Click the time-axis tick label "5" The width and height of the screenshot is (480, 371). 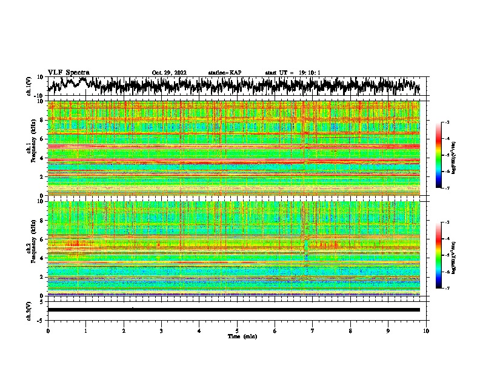(x=237, y=331)
